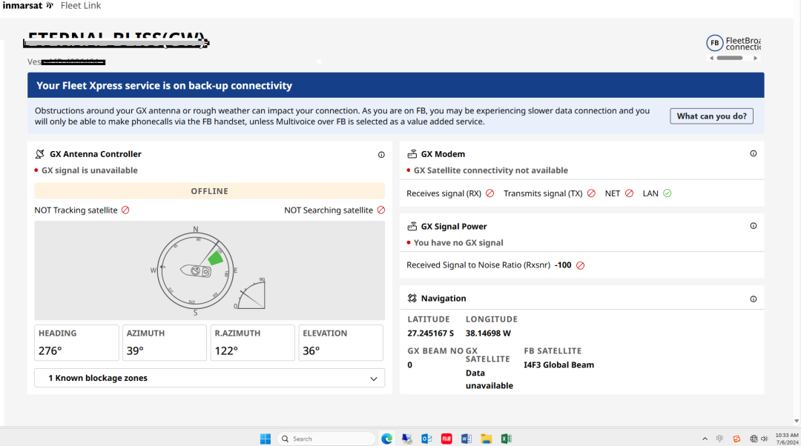801x446 pixels.
Task: Click the Navigation panel icon
Action: (x=412, y=298)
